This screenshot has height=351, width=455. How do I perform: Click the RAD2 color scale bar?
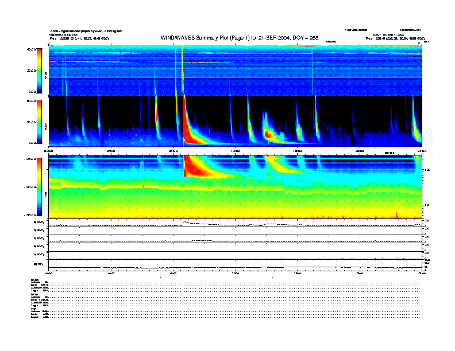point(38,71)
